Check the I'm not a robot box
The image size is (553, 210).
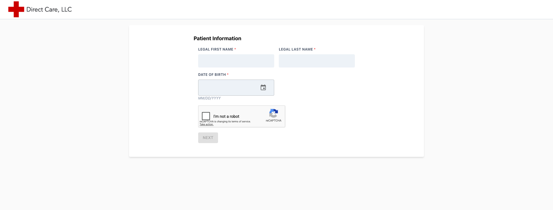(x=206, y=116)
